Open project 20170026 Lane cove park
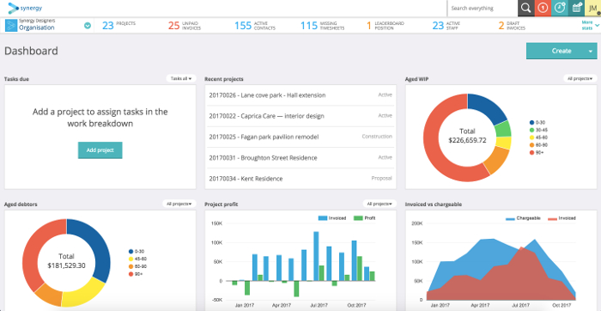The image size is (601, 311). tap(300, 95)
